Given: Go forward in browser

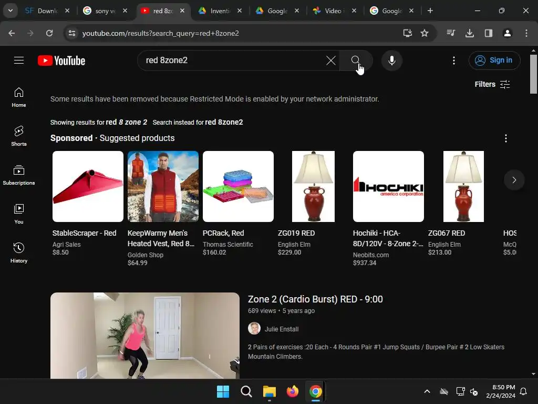Looking at the screenshot, I should click(x=30, y=33).
